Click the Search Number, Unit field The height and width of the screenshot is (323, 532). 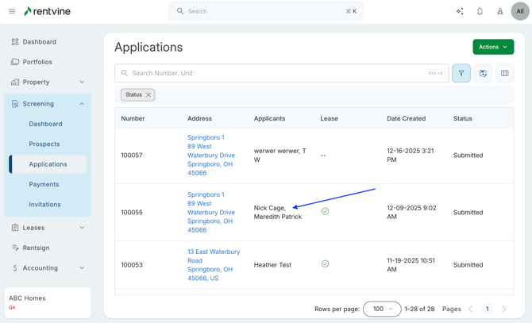pos(278,73)
